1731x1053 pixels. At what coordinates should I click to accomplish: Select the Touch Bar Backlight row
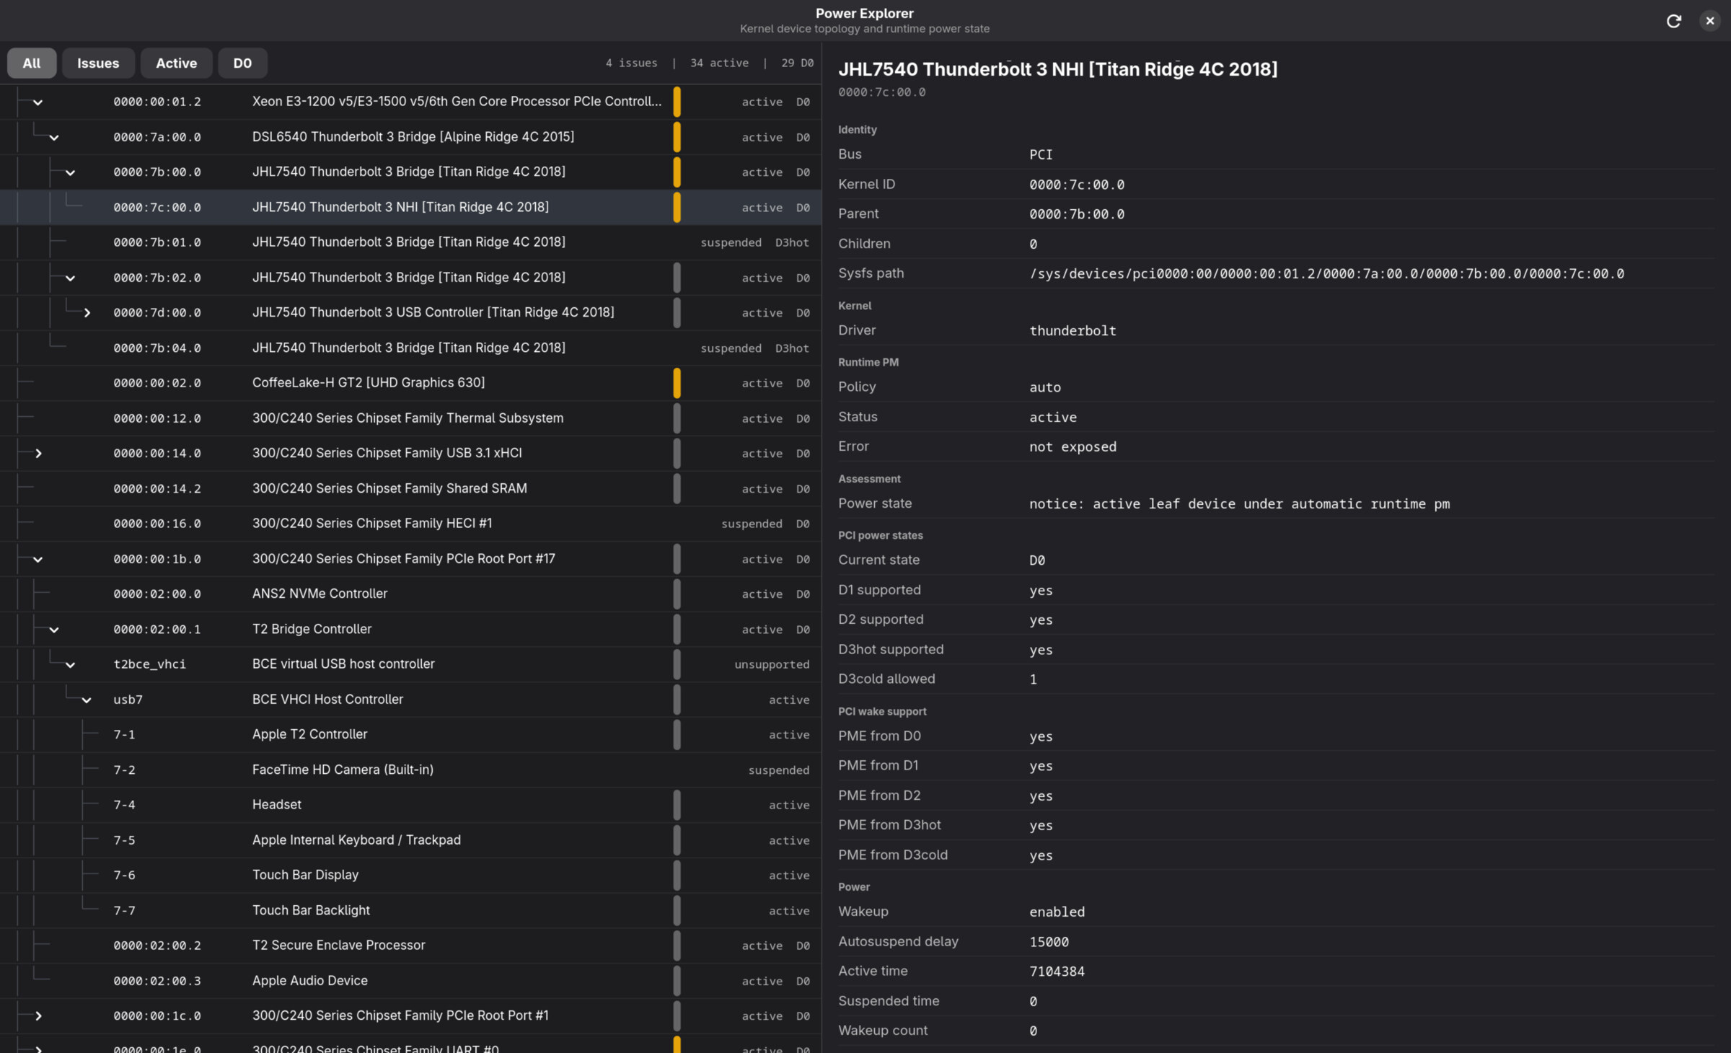[x=410, y=911]
